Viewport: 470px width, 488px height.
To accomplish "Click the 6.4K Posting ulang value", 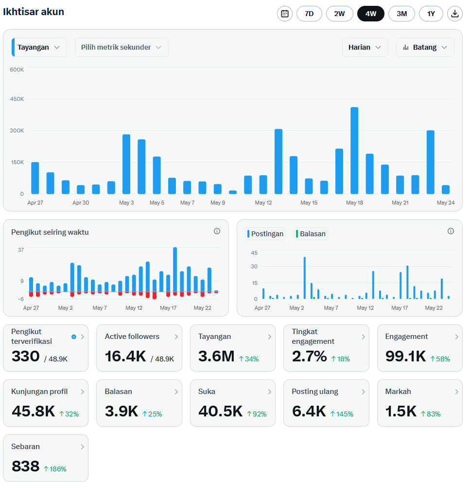I will click(309, 412).
